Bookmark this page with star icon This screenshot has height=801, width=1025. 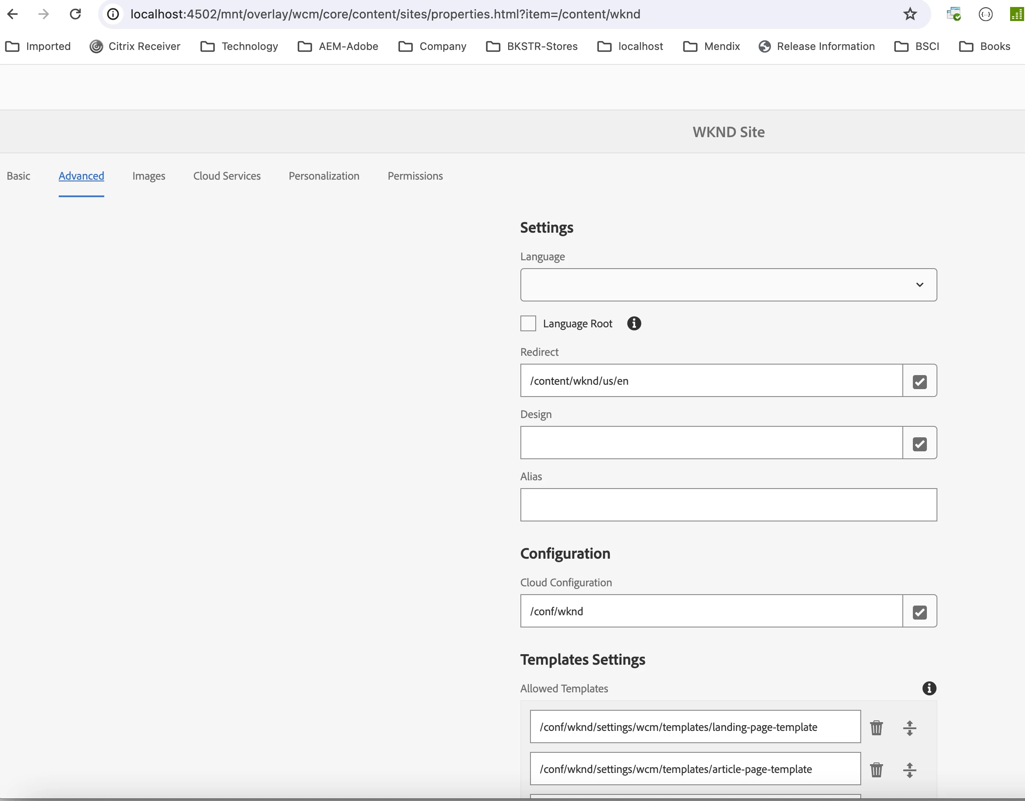point(909,14)
